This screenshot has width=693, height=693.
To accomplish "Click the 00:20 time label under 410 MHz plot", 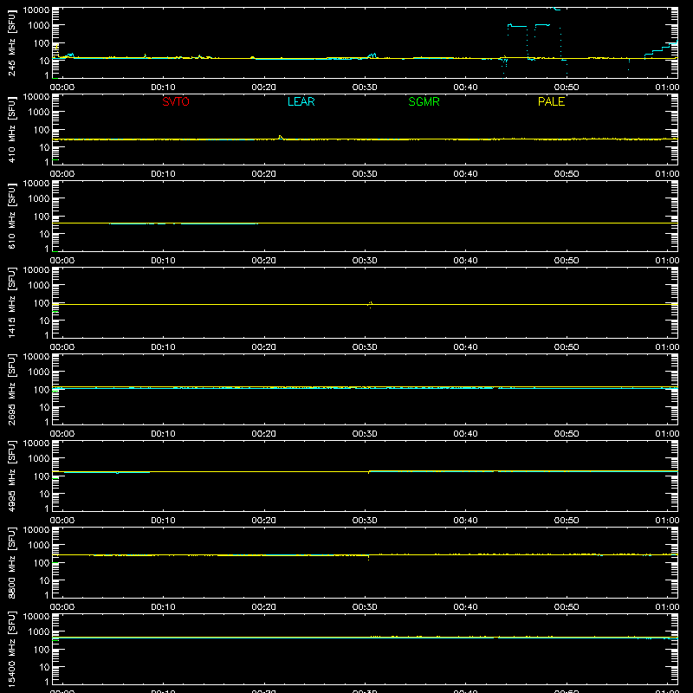I will [264, 174].
